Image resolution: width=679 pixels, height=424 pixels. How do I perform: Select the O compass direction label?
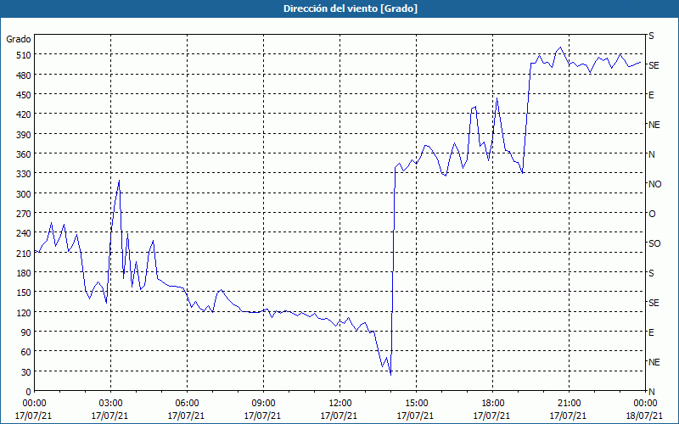pyautogui.click(x=652, y=215)
